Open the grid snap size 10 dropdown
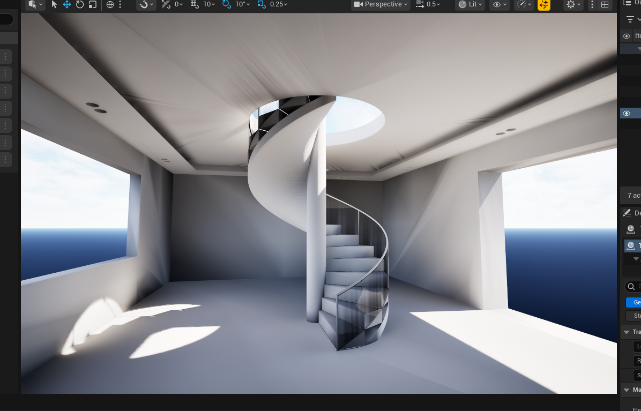Viewport: 641px width, 411px height. click(209, 4)
